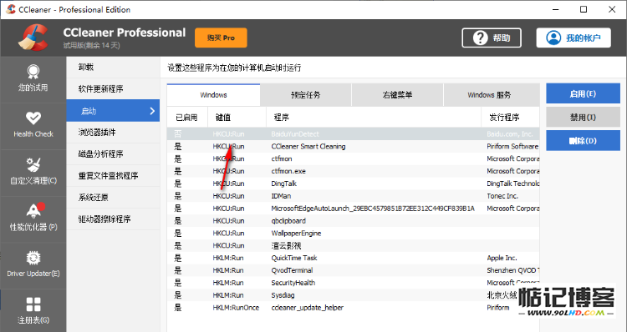Open 自定义清理(C) broom icon
Image resolution: width=627 pixels, height=332 pixels.
[33, 165]
